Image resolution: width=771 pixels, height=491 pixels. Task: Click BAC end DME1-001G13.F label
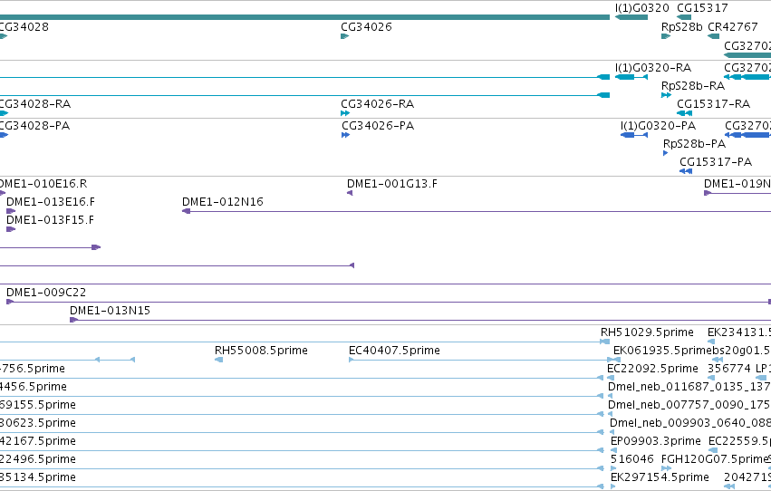click(x=392, y=184)
